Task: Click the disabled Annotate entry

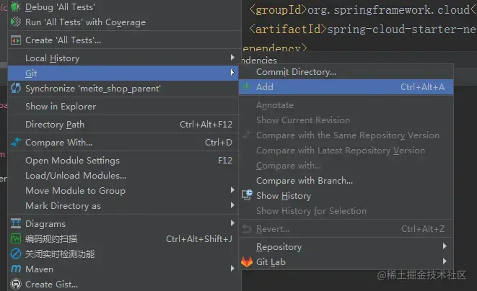Action: pos(346,105)
